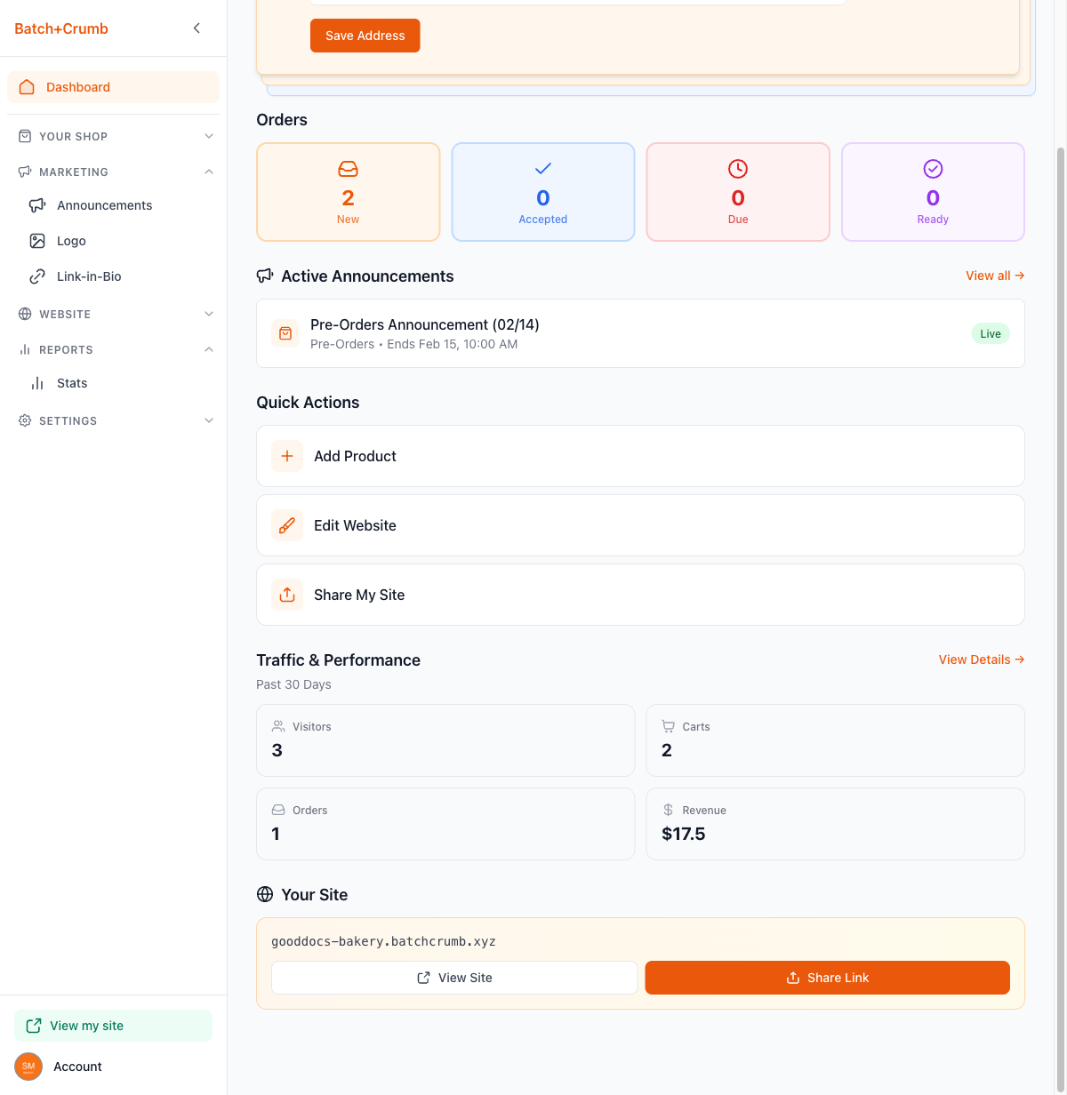Click the Link-in-Bio chain icon
The image size is (1067, 1095).
click(37, 276)
